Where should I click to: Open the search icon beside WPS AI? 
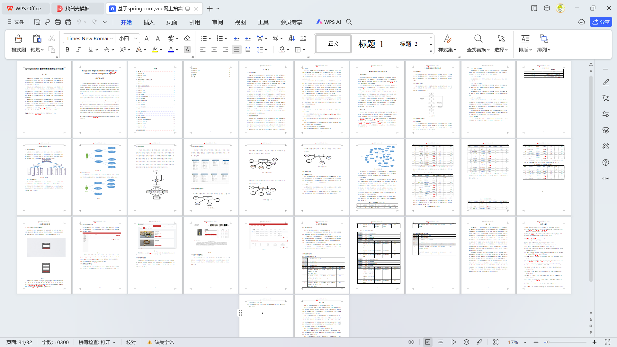(x=349, y=22)
